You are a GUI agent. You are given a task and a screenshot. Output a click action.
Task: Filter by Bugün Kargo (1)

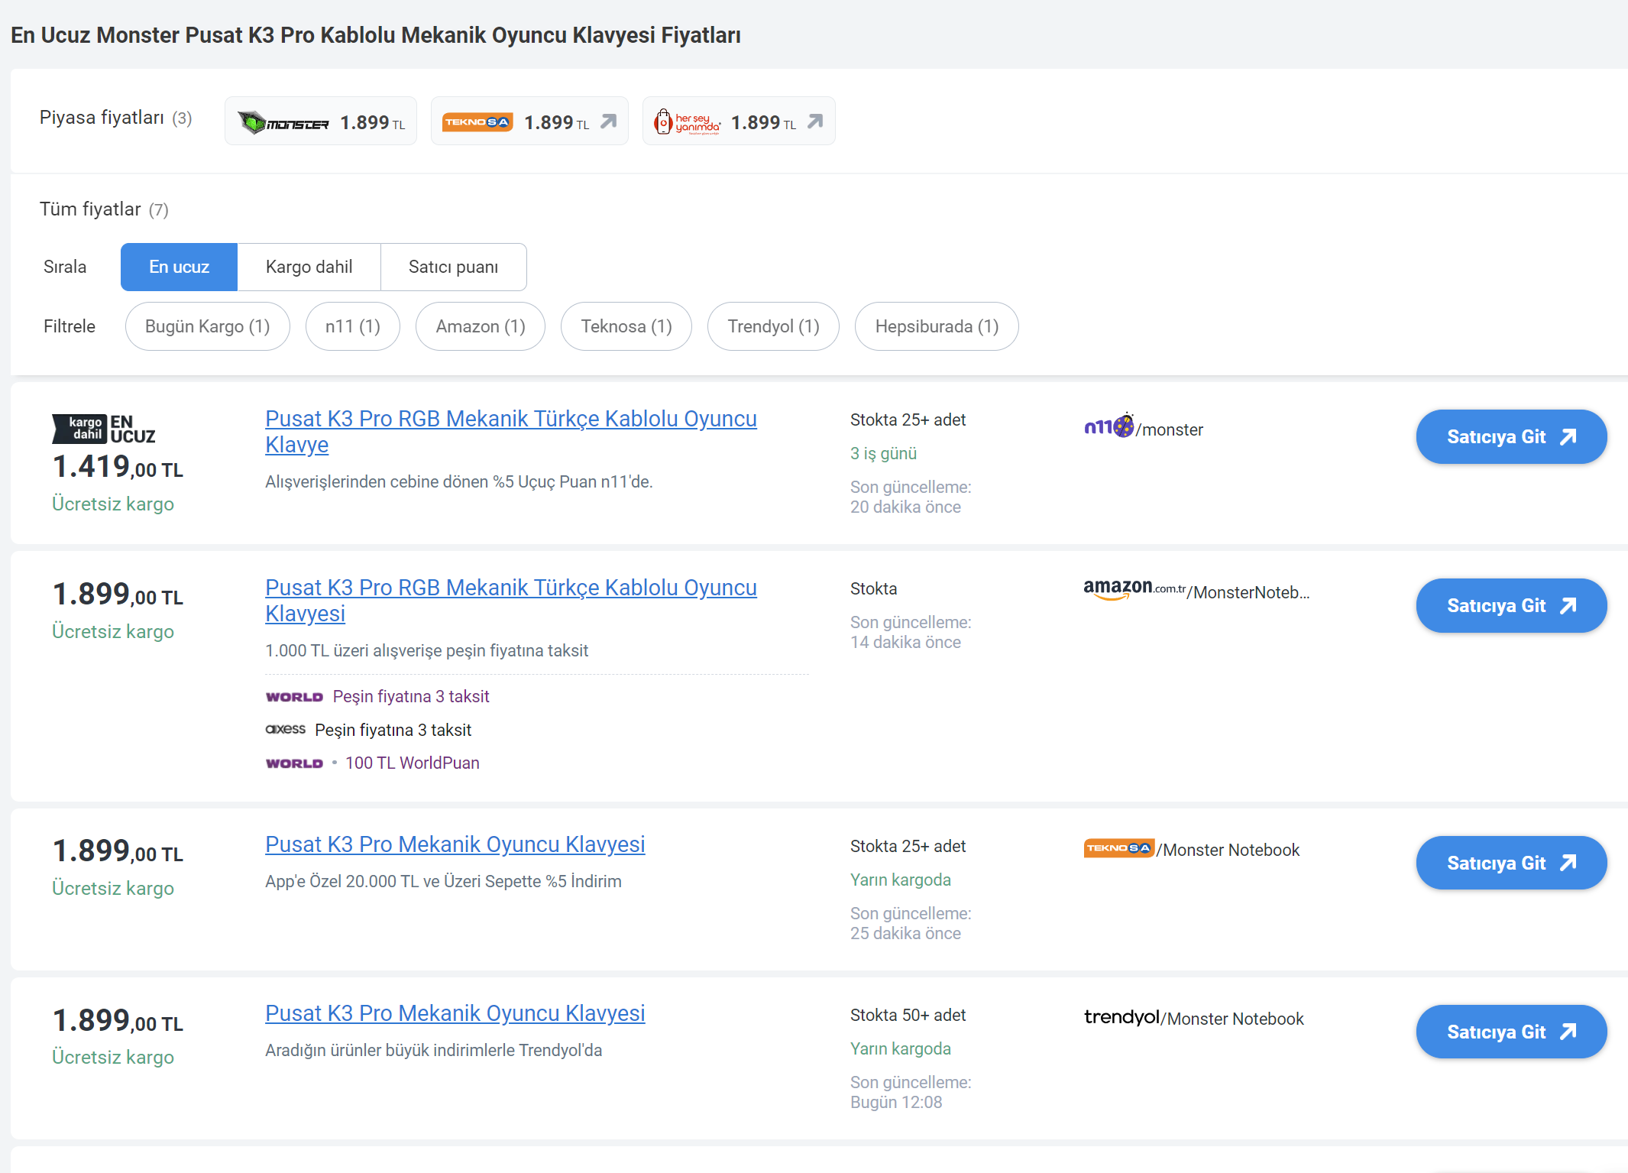208,326
